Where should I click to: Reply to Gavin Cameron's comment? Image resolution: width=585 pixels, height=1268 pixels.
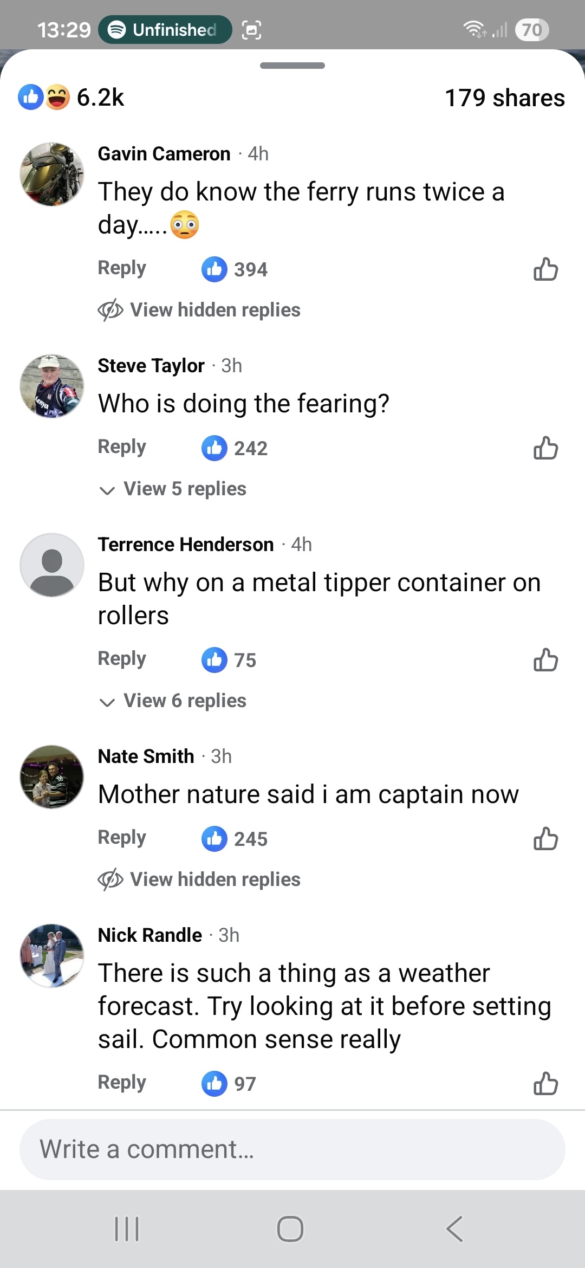(x=122, y=268)
